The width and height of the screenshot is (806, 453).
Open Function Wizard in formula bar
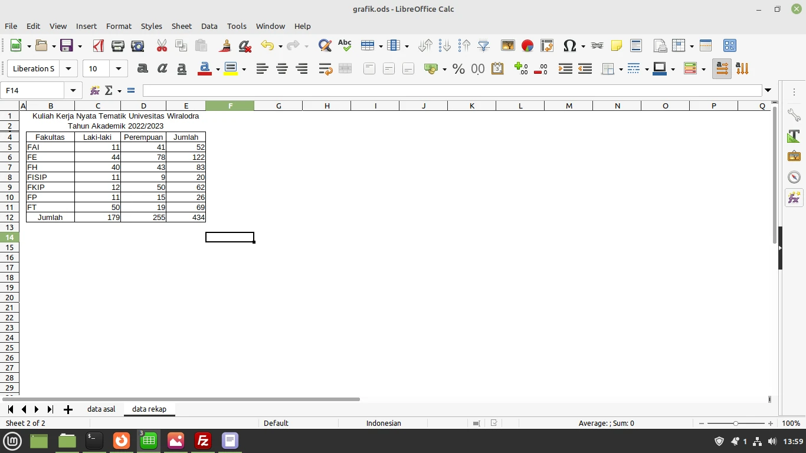[x=94, y=90]
